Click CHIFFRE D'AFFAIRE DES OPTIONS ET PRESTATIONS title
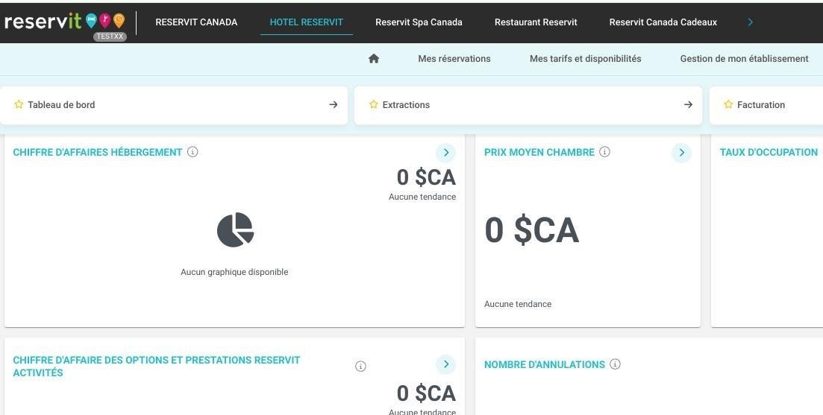 [157, 367]
